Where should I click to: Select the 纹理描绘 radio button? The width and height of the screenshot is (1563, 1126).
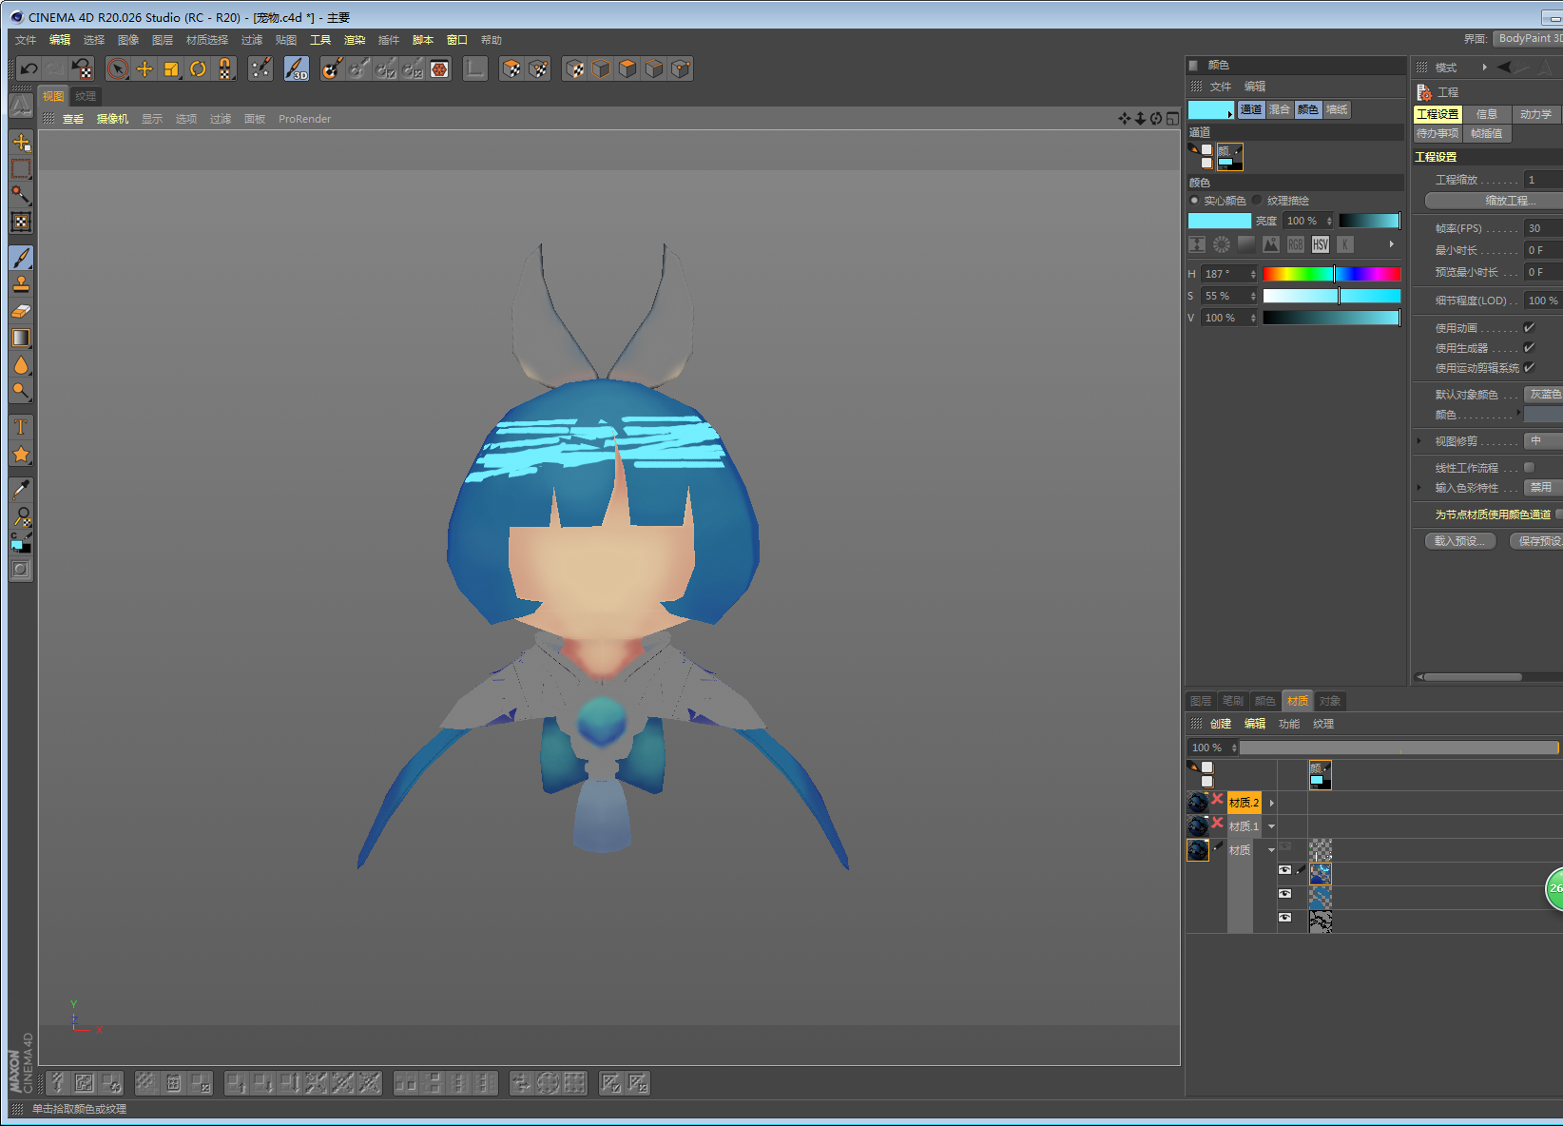click(x=1257, y=201)
